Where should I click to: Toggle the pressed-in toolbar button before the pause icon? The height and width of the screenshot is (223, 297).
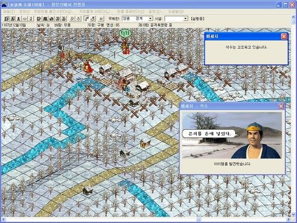(x=87, y=18)
